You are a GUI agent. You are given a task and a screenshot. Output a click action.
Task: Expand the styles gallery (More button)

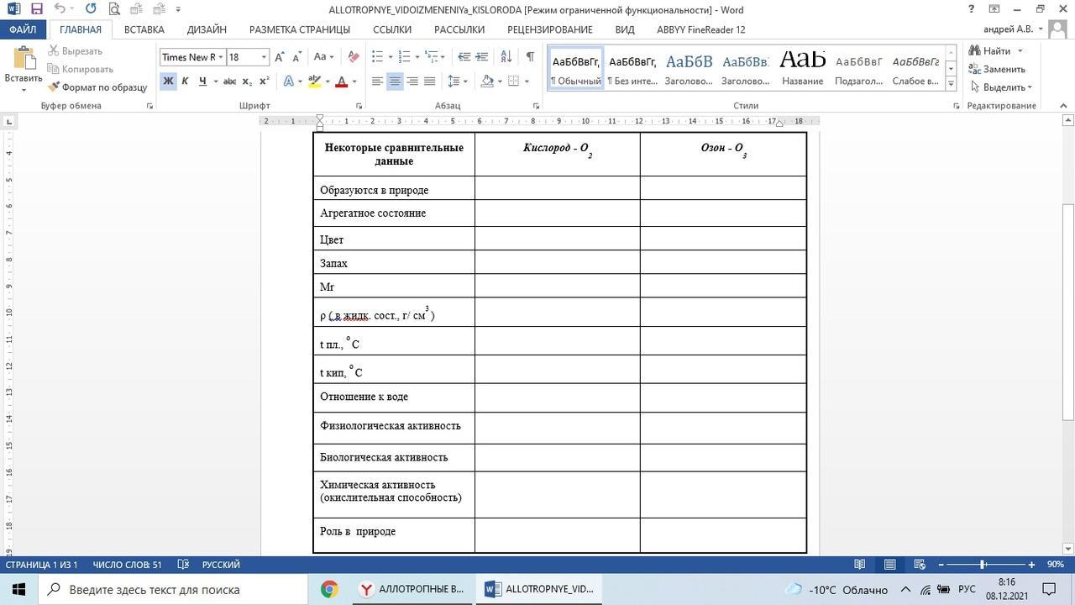[x=951, y=83]
